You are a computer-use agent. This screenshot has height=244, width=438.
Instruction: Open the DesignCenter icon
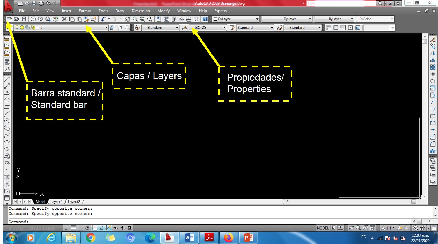[166, 19]
